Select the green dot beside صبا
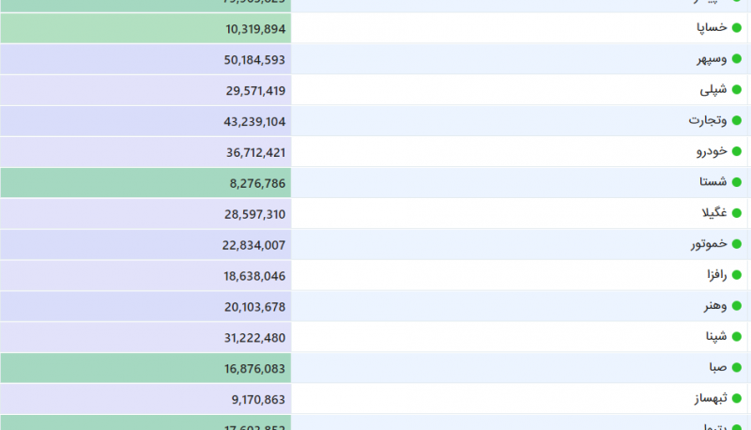Viewport: 751px width, 430px height. coord(737,368)
